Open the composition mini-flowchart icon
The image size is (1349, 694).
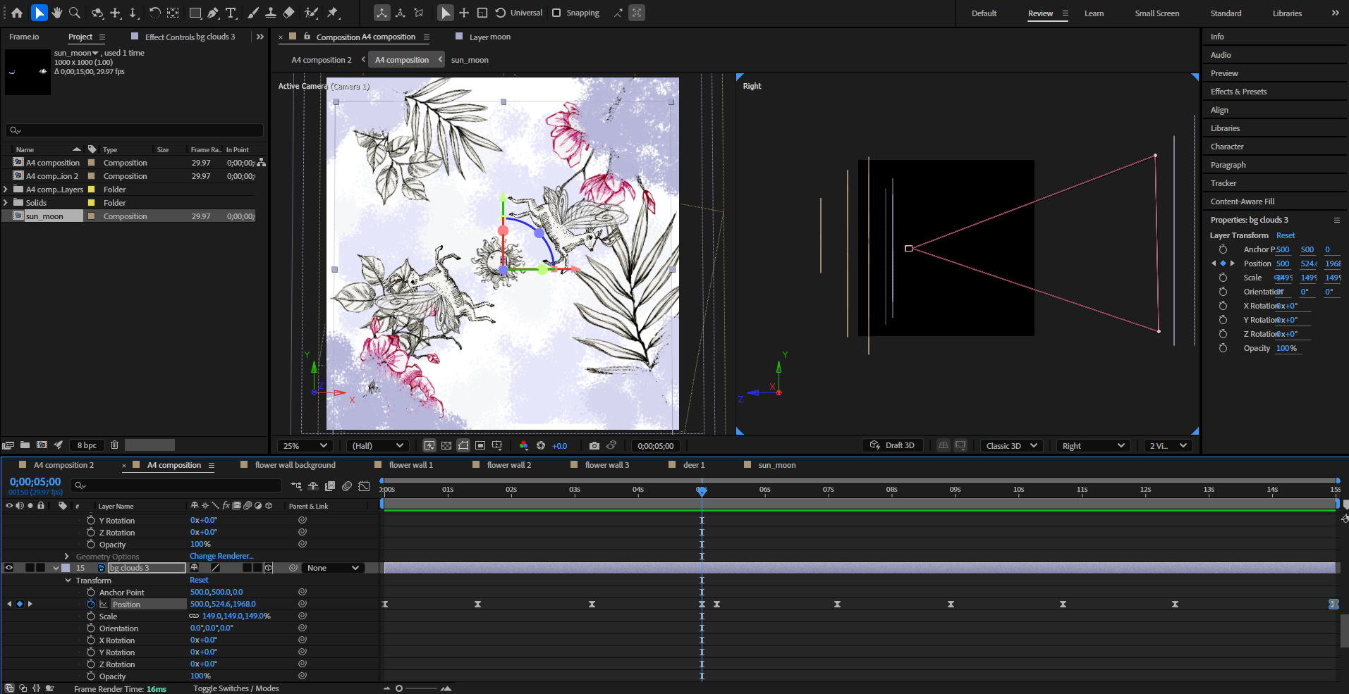[296, 486]
